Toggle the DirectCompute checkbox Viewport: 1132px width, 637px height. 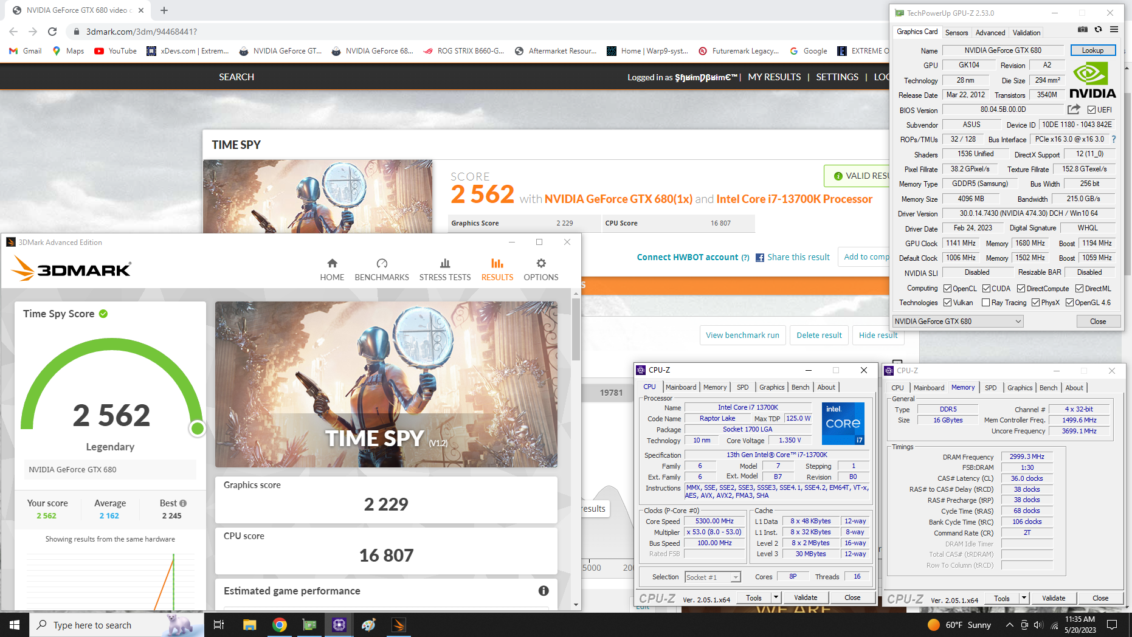tap(1021, 289)
